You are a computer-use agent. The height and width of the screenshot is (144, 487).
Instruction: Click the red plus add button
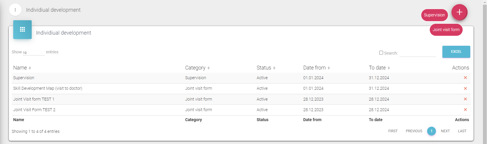coord(459,12)
